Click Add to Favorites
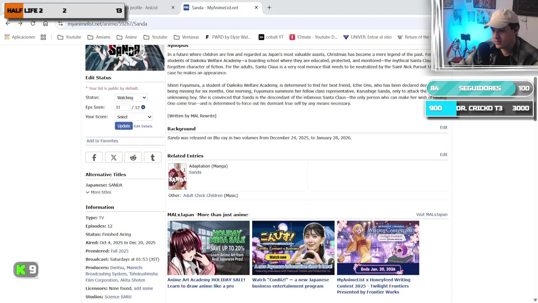The image size is (538, 303). coord(102,141)
